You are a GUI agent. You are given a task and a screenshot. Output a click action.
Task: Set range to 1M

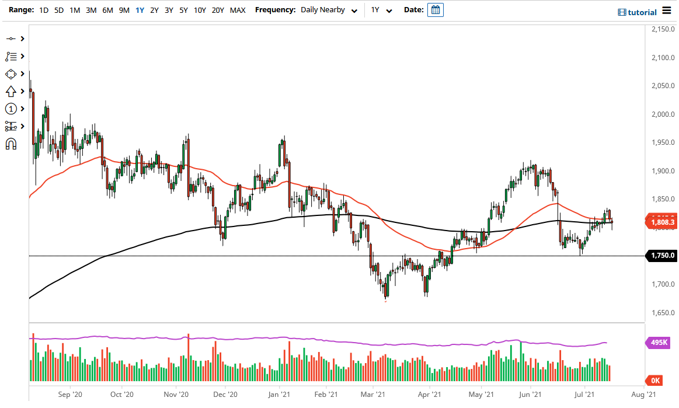pyautogui.click(x=75, y=10)
